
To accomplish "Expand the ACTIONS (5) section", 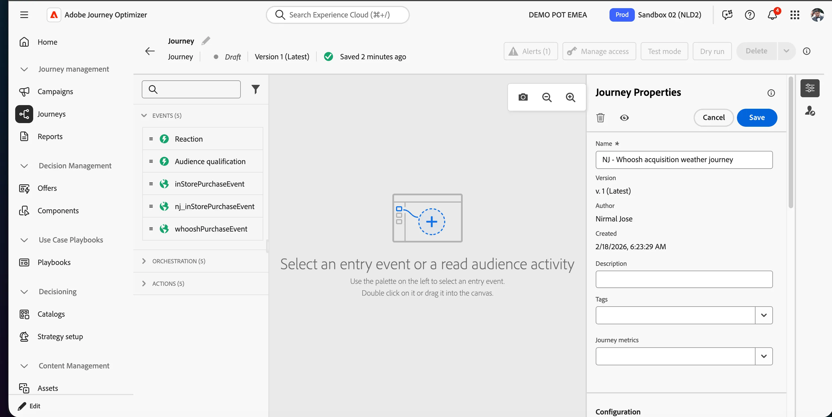I will coord(144,284).
